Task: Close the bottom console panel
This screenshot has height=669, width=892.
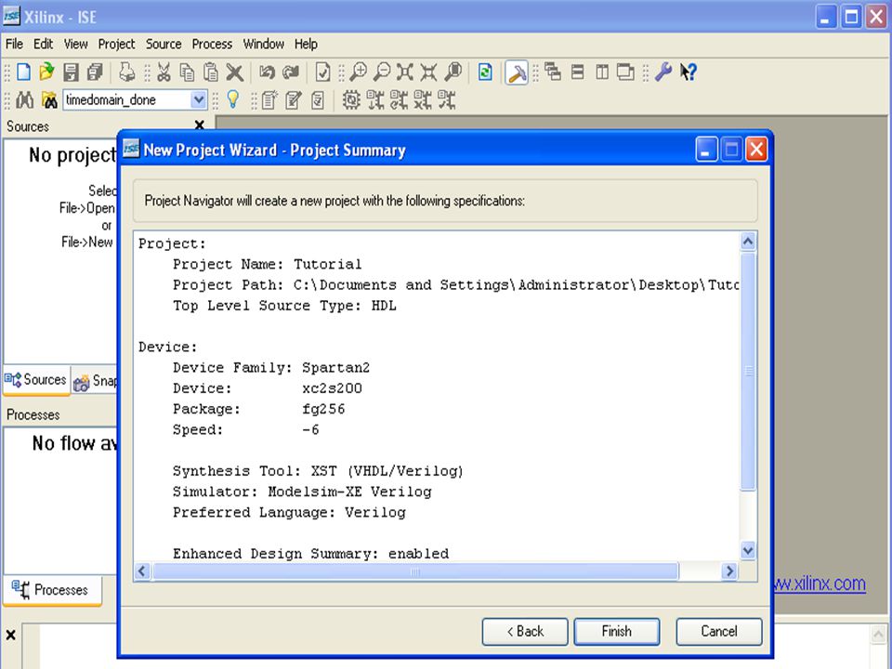Action: (x=11, y=635)
